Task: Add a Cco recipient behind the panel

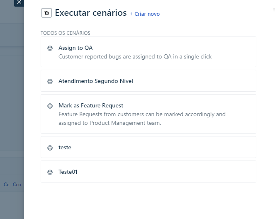Action: coord(17,185)
